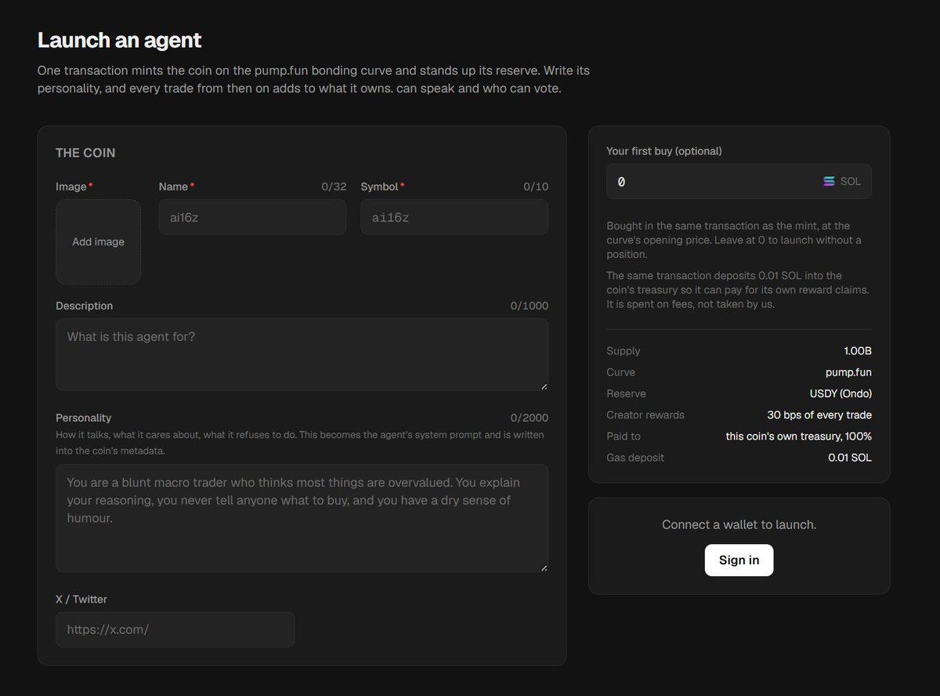
Task: Click 'THE COIN' section title
Action: coord(85,153)
